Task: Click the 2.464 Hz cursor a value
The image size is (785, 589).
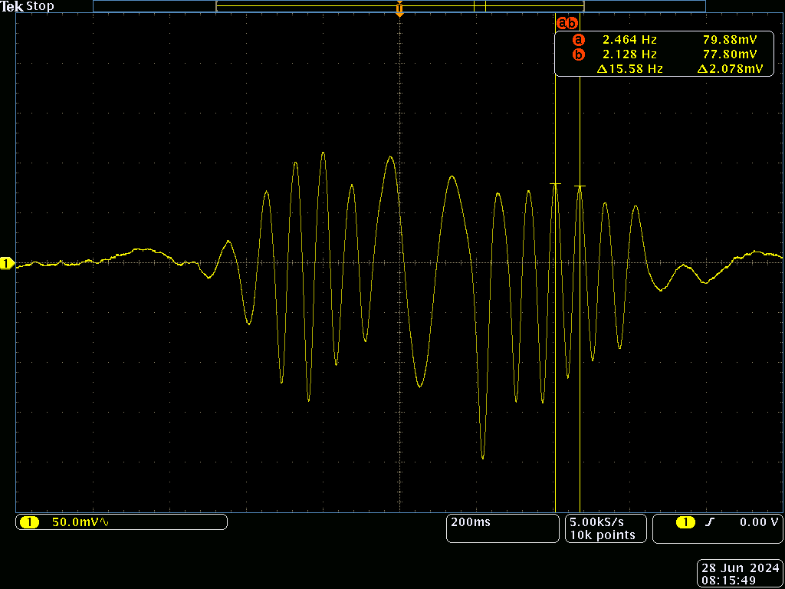Action: coord(629,40)
